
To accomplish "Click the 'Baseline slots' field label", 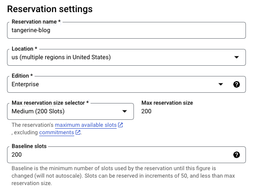I will click(x=29, y=146).
